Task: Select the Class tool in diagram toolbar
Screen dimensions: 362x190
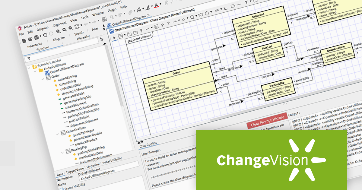Action: [x=121, y=36]
